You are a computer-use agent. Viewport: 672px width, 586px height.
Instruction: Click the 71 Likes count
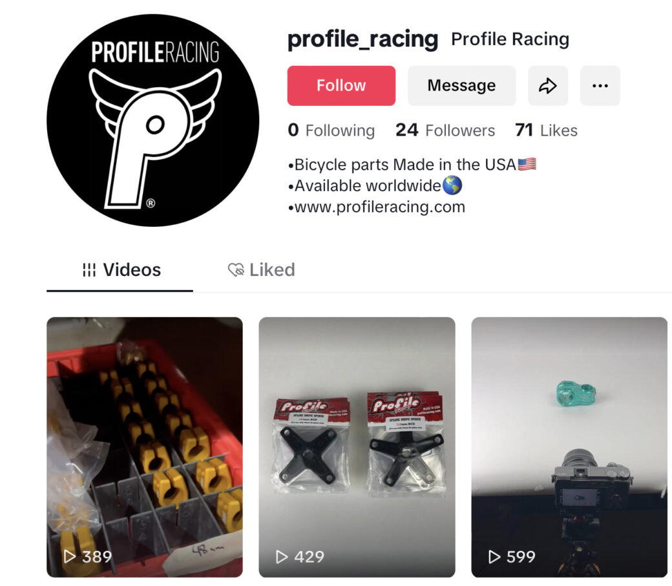coord(547,131)
